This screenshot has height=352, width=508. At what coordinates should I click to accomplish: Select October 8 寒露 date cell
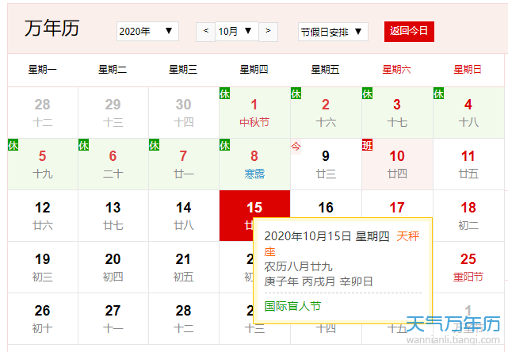tap(254, 164)
